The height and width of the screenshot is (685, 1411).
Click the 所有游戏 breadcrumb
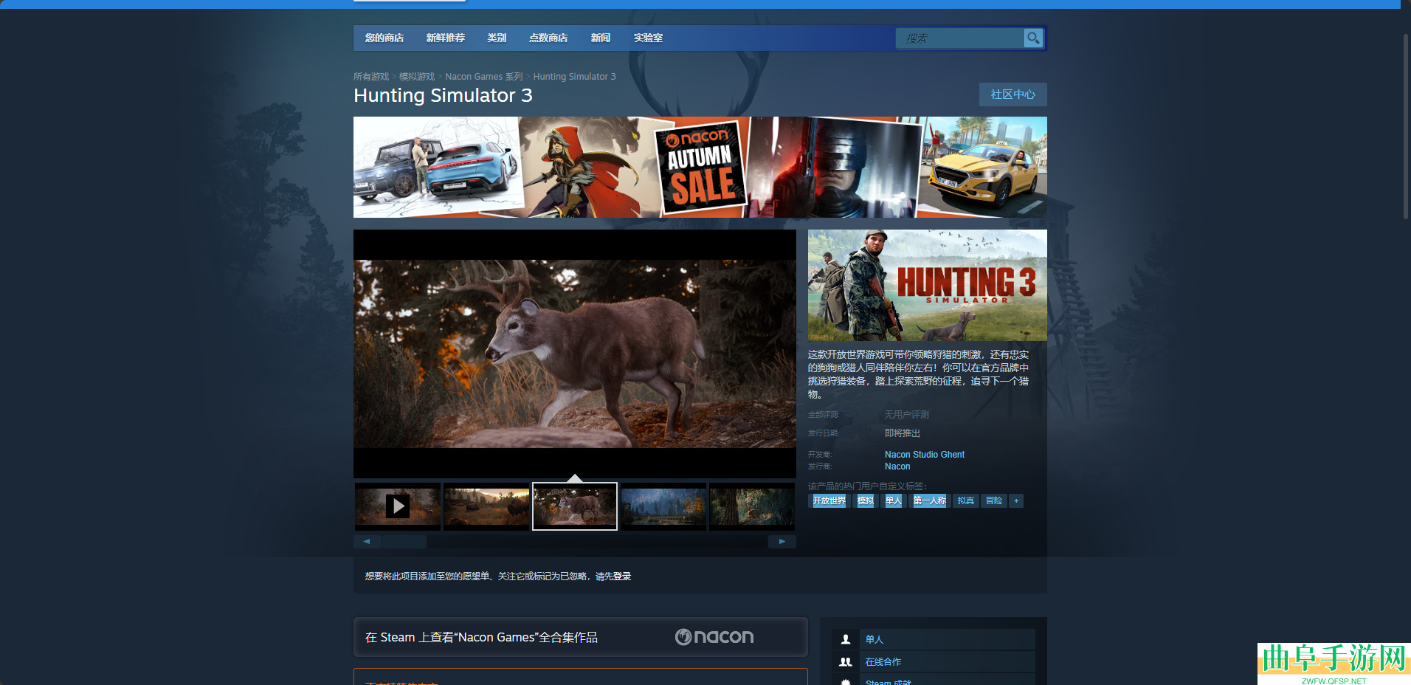(x=371, y=77)
